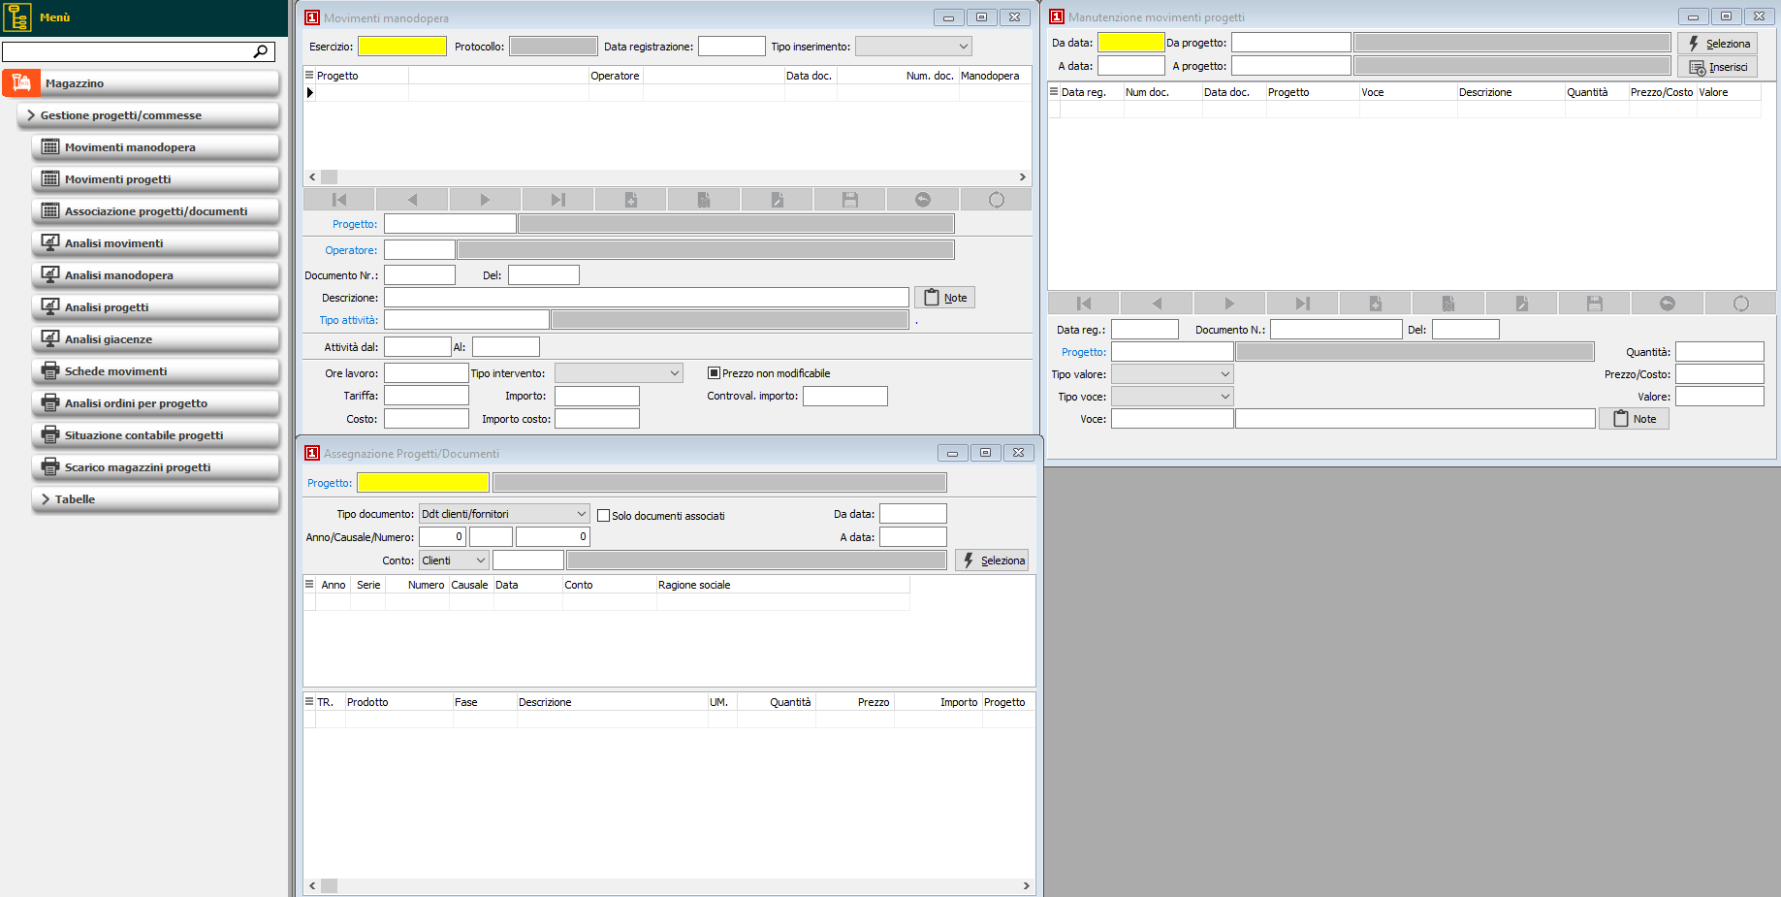Click the Undo icon in Movimenti manodopera toolbar
This screenshot has width=1781, height=897.
[921, 199]
